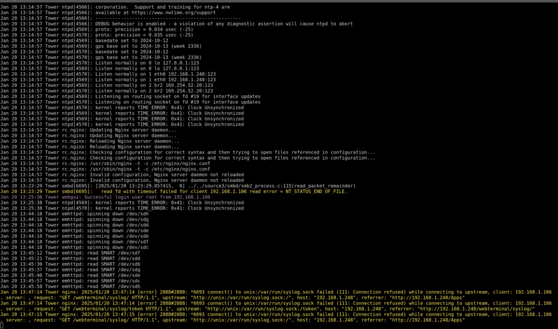Click 13:25:38 ntpd[4570] TIME_ERROR line

click(122, 208)
